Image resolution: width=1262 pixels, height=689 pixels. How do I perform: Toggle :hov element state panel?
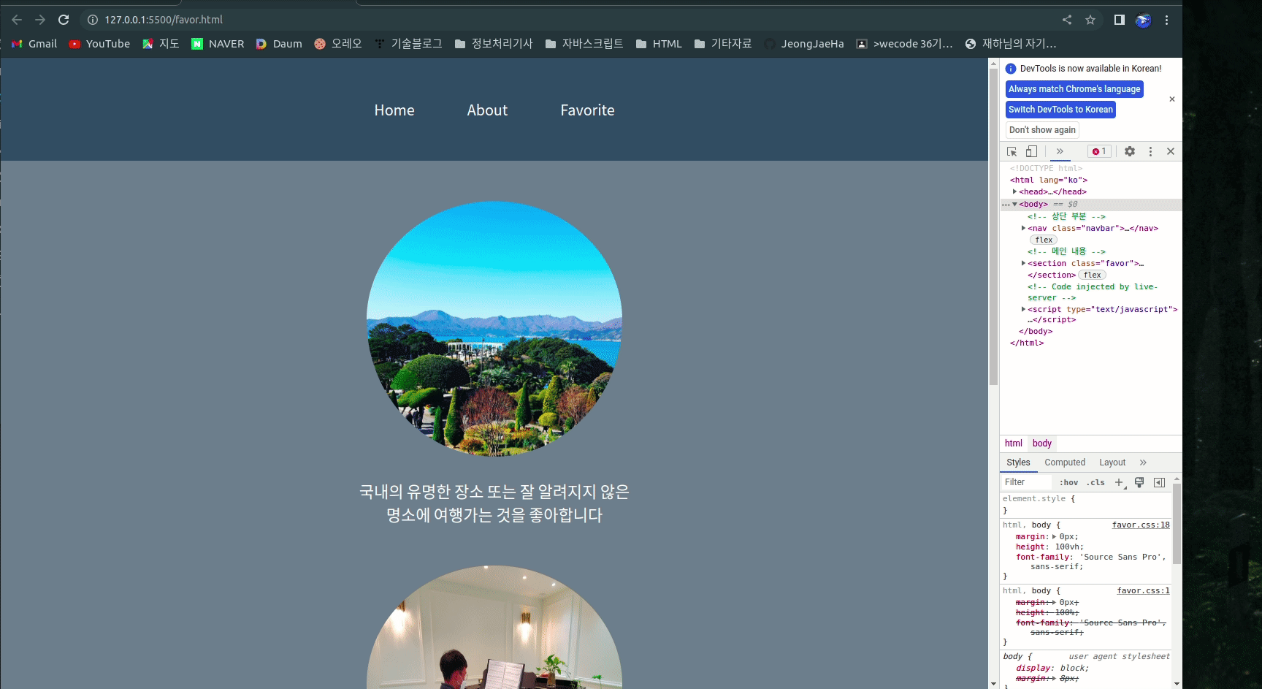[x=1069, y=482]
